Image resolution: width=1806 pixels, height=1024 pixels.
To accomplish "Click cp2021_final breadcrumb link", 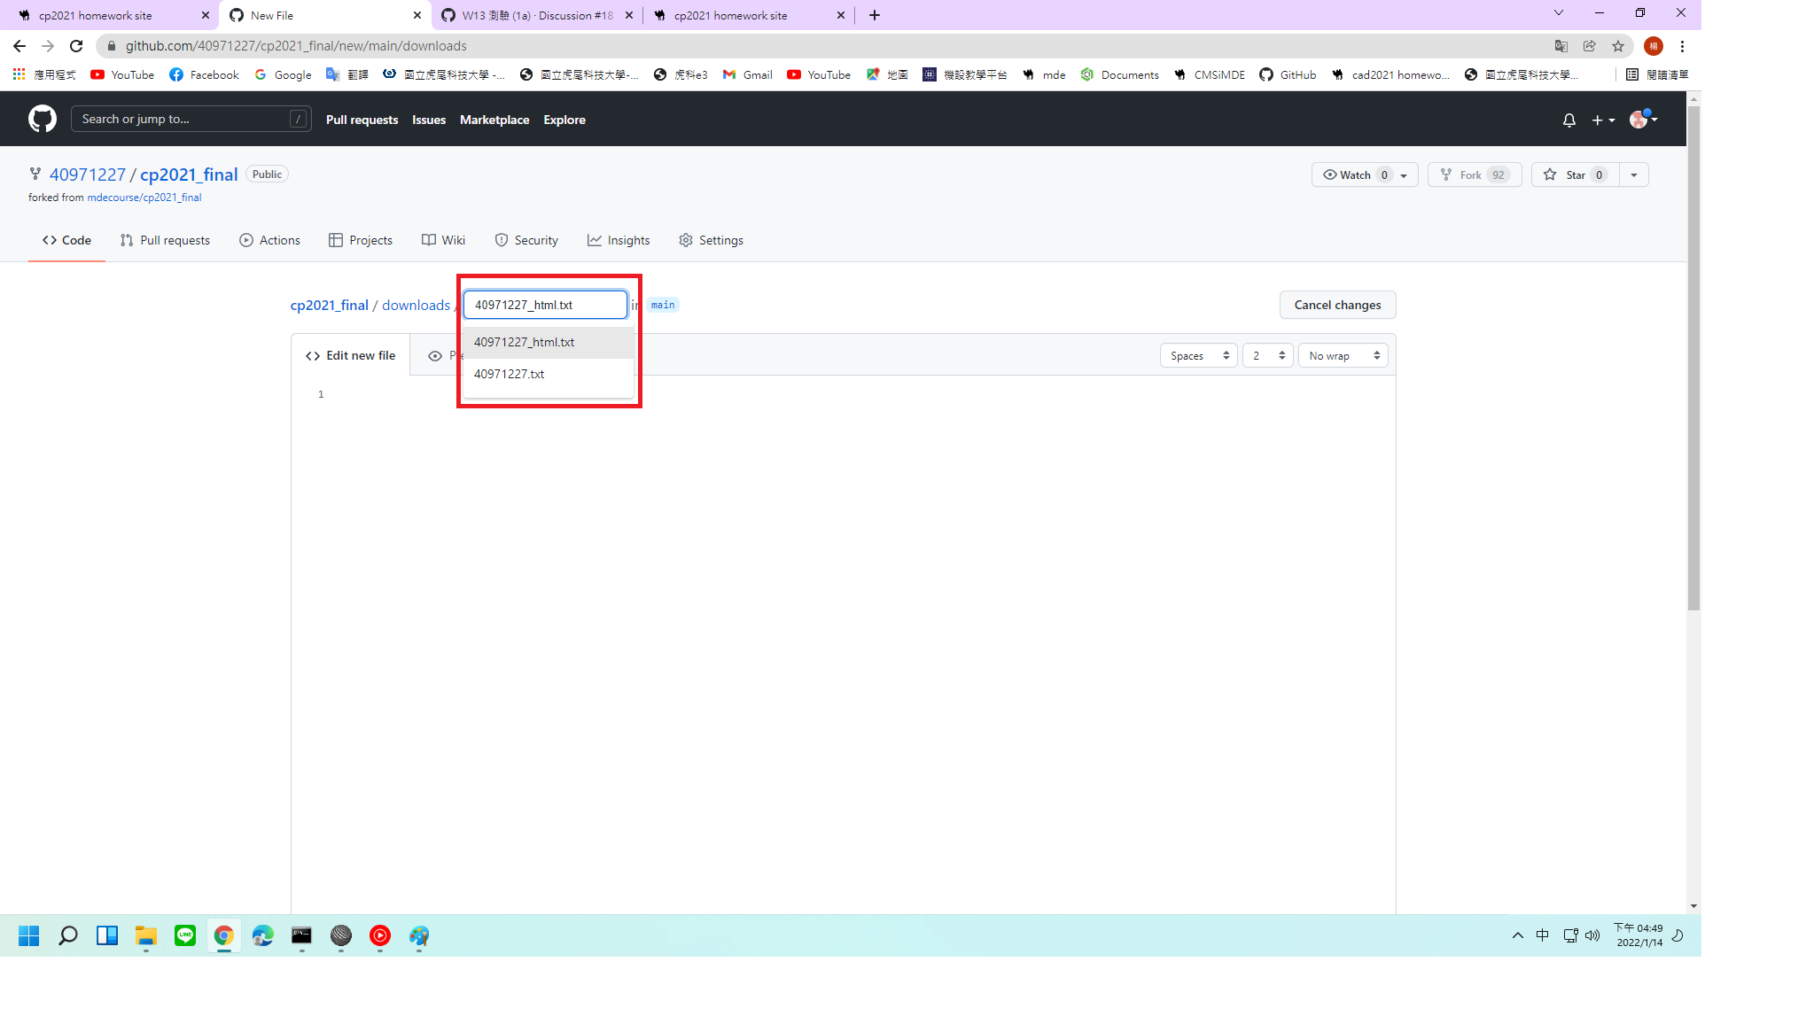I will 329,305.
